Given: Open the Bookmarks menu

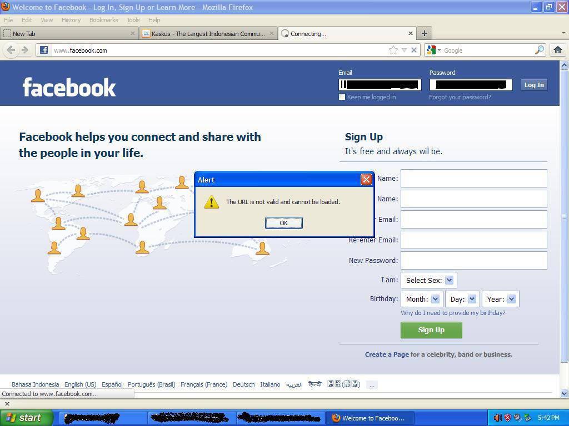Looking at the screenshot, I should point(104,21).
